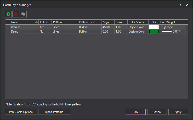193x120 pixels.
Task: Click the Duplicate hatch style icon
Action: pos(23,14)
